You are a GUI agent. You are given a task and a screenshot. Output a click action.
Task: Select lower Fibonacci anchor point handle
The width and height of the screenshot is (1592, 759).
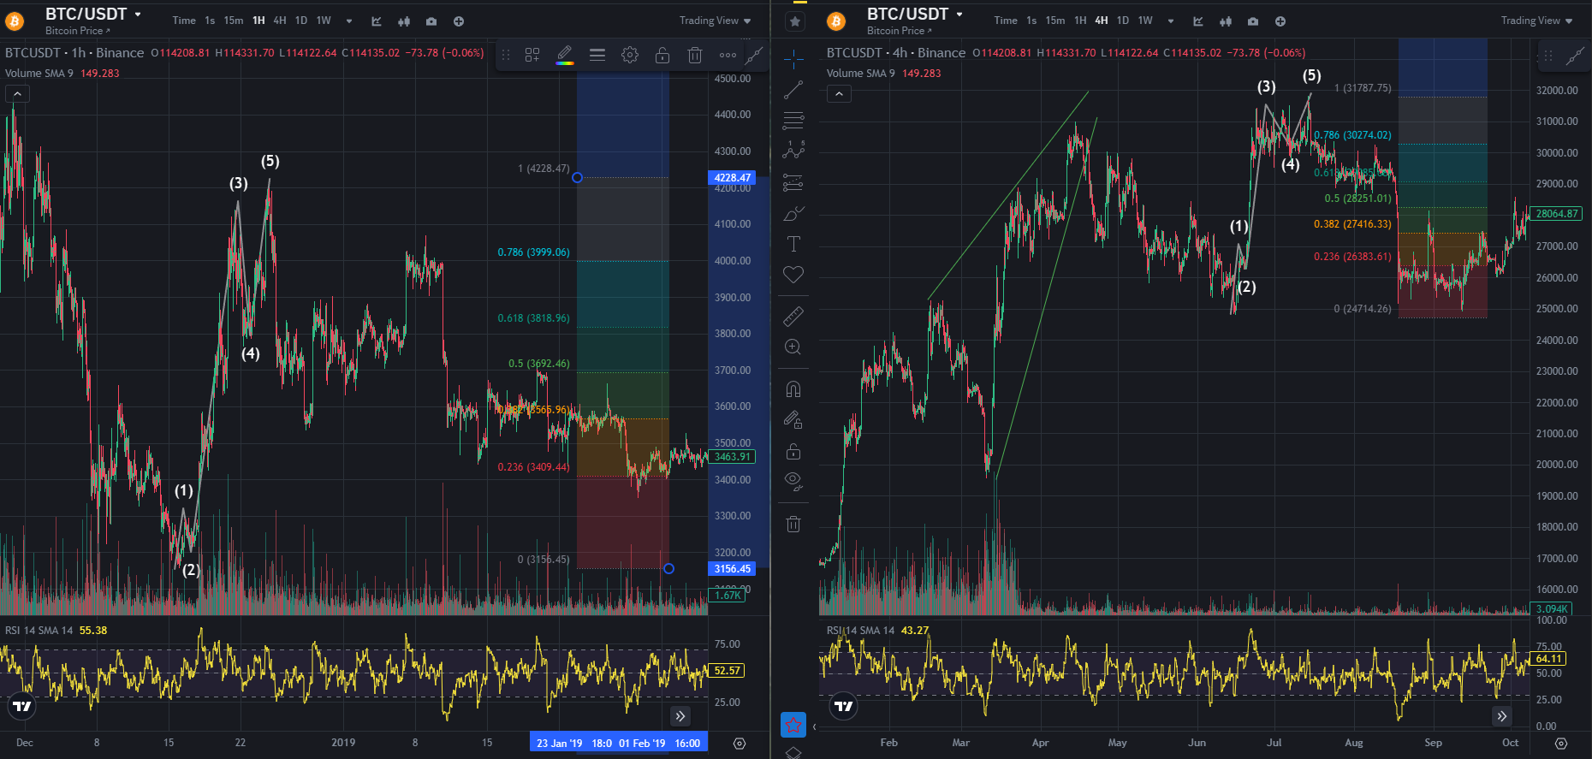click(668, 569)
